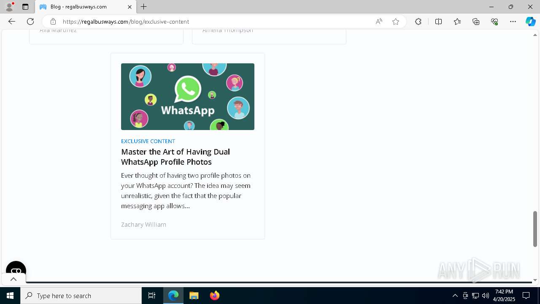540x304 pixels.
Task: Open tab actions menu icon
Action: point(25,7)
